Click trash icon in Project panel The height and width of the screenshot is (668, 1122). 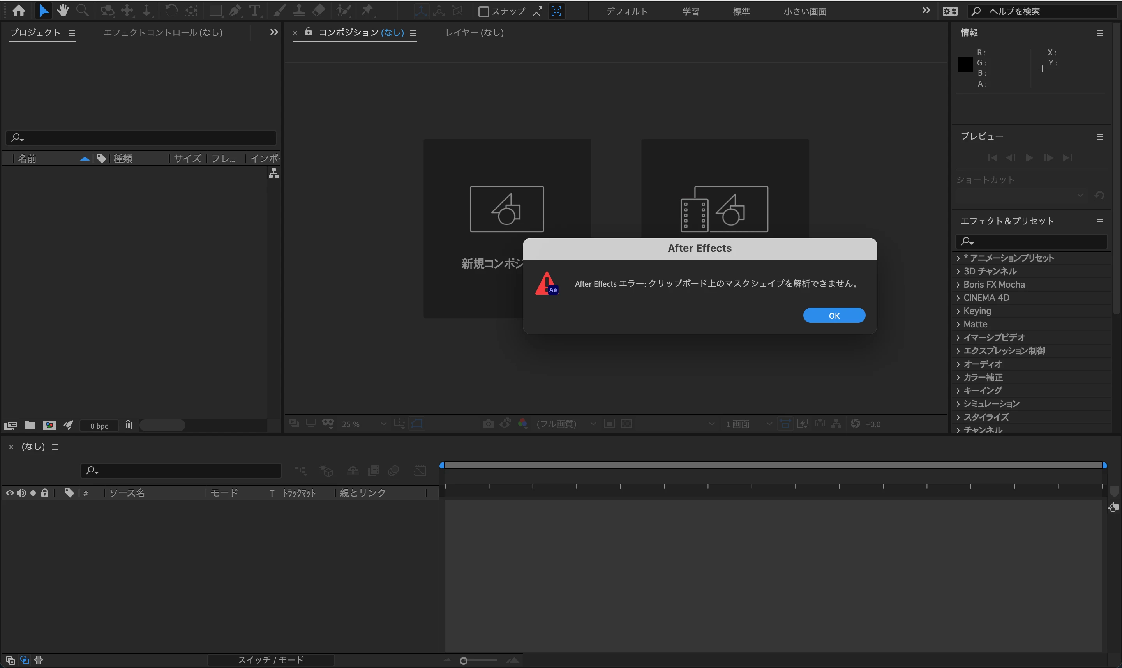[x=128, y=425]
